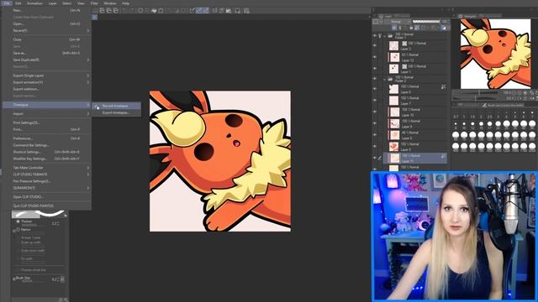
Task: Click Record timelapse in the submenu
Action: pos(116,106)
